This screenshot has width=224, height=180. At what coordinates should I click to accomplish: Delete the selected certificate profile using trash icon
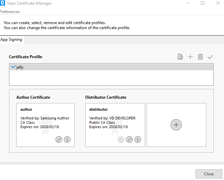point(200,57)
